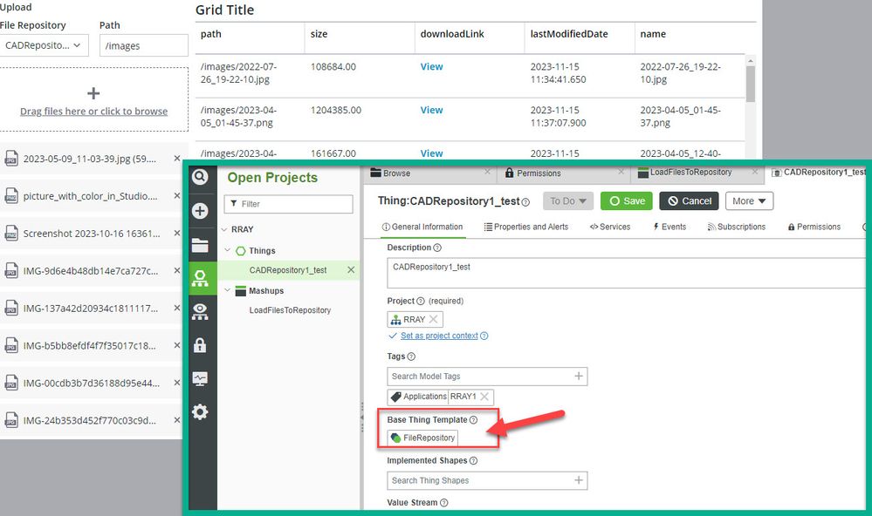Select CADRepository1_test in Things tree

[288, 270]
